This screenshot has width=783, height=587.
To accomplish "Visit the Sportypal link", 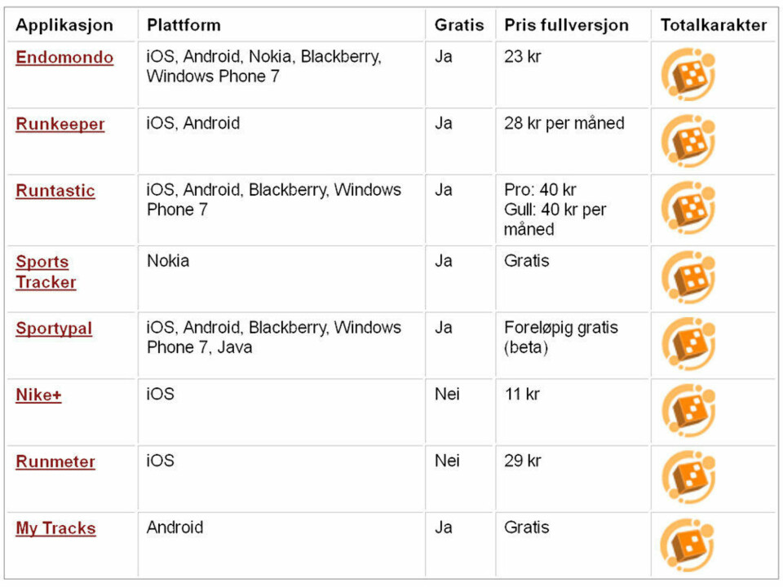I will point(54,329).
